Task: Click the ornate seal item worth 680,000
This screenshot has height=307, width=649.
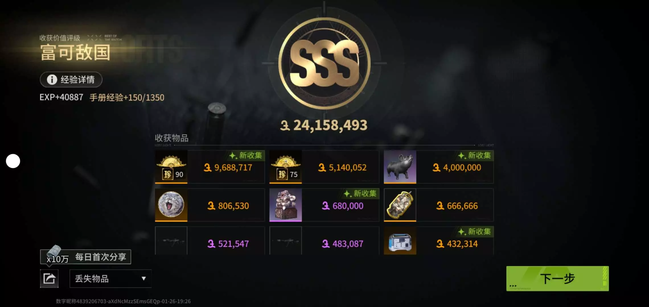Action: pos(286,205)
